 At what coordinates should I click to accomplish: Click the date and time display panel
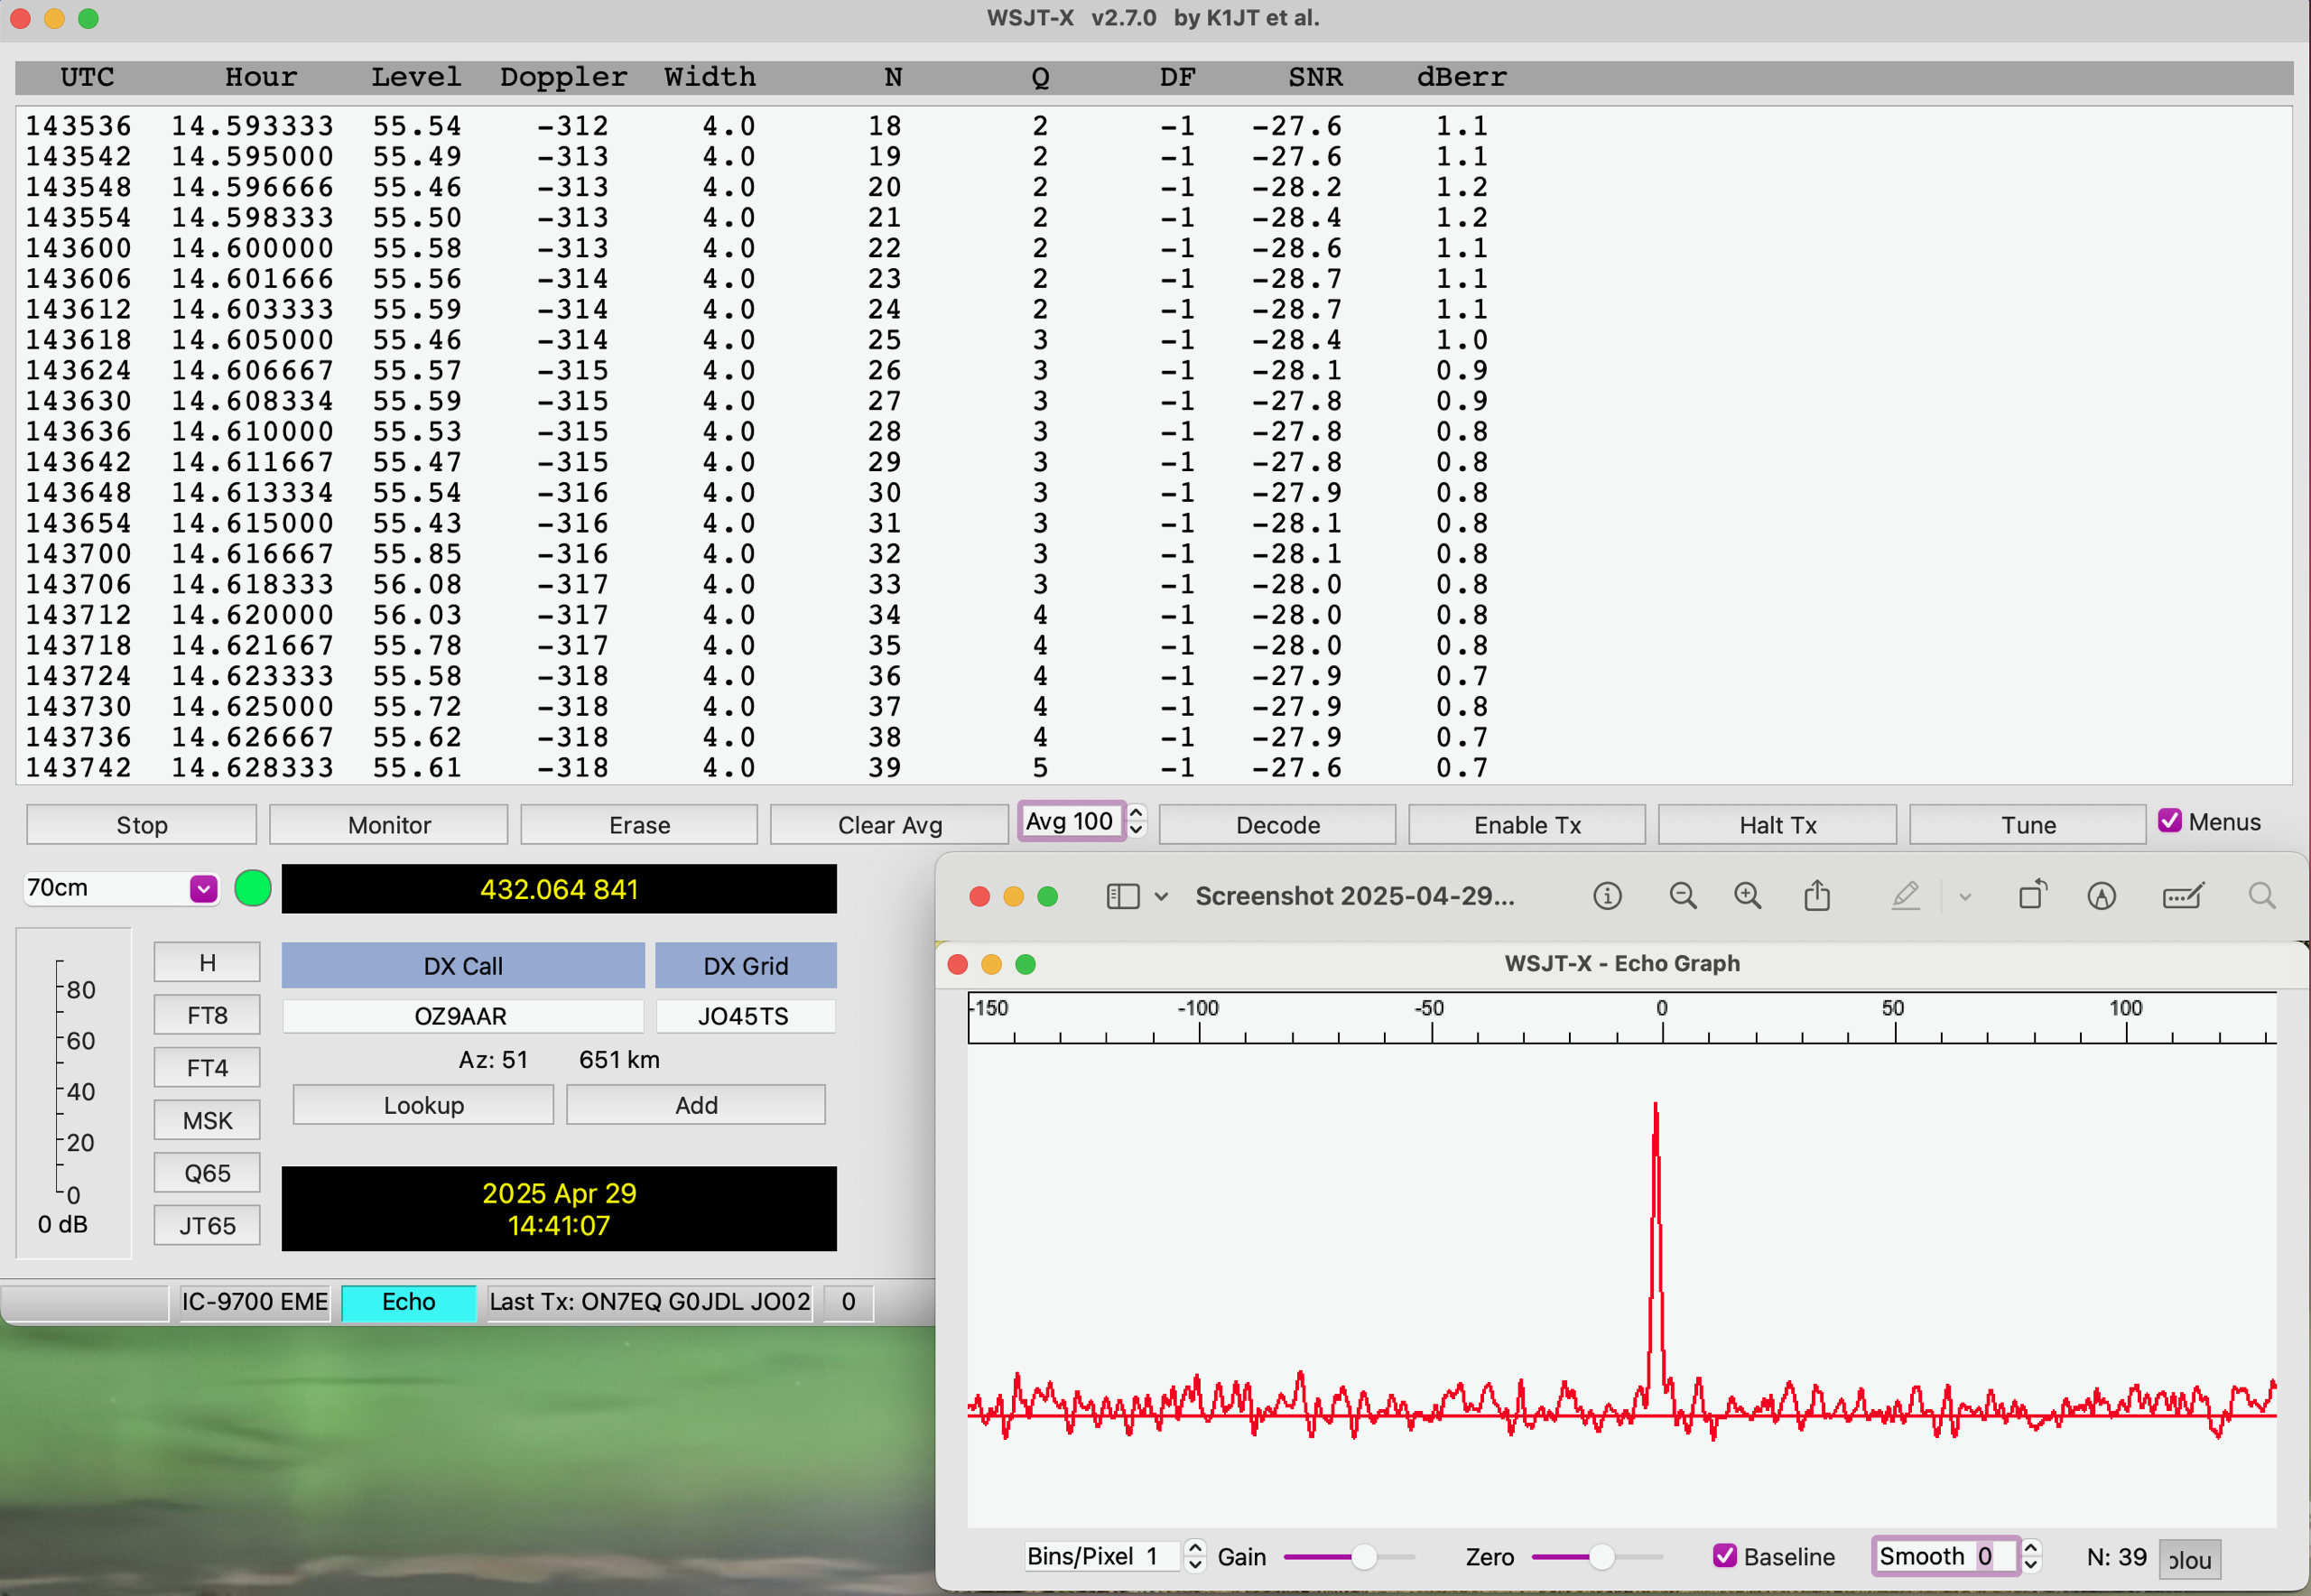tap(559, 1208)
